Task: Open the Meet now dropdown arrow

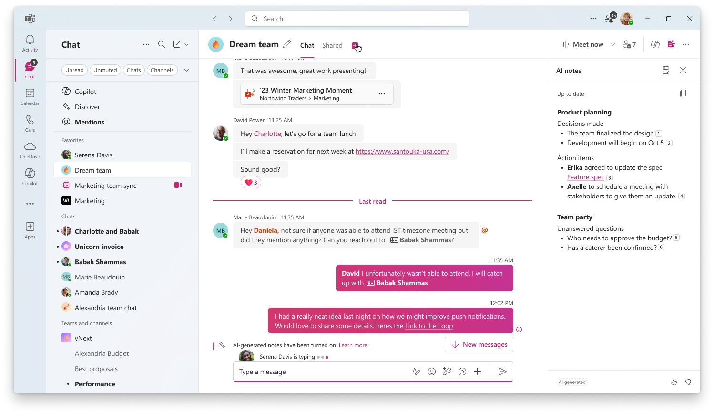Action: tap(613, 45)
